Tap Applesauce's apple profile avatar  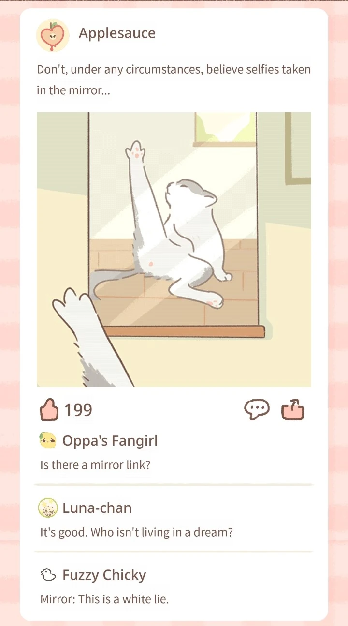[53, 35]
